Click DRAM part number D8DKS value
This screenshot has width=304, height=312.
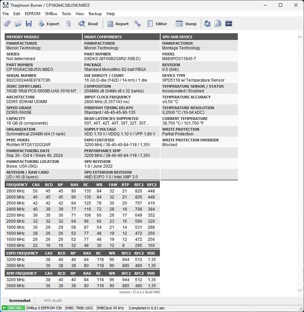click(112, 59)
